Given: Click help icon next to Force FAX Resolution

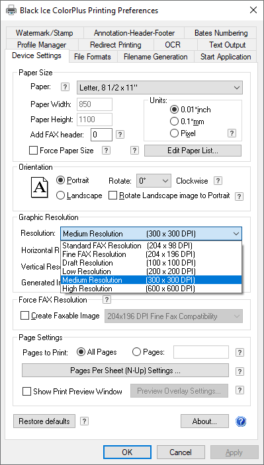Looking at the screenshot, I should tap(107, 300).
